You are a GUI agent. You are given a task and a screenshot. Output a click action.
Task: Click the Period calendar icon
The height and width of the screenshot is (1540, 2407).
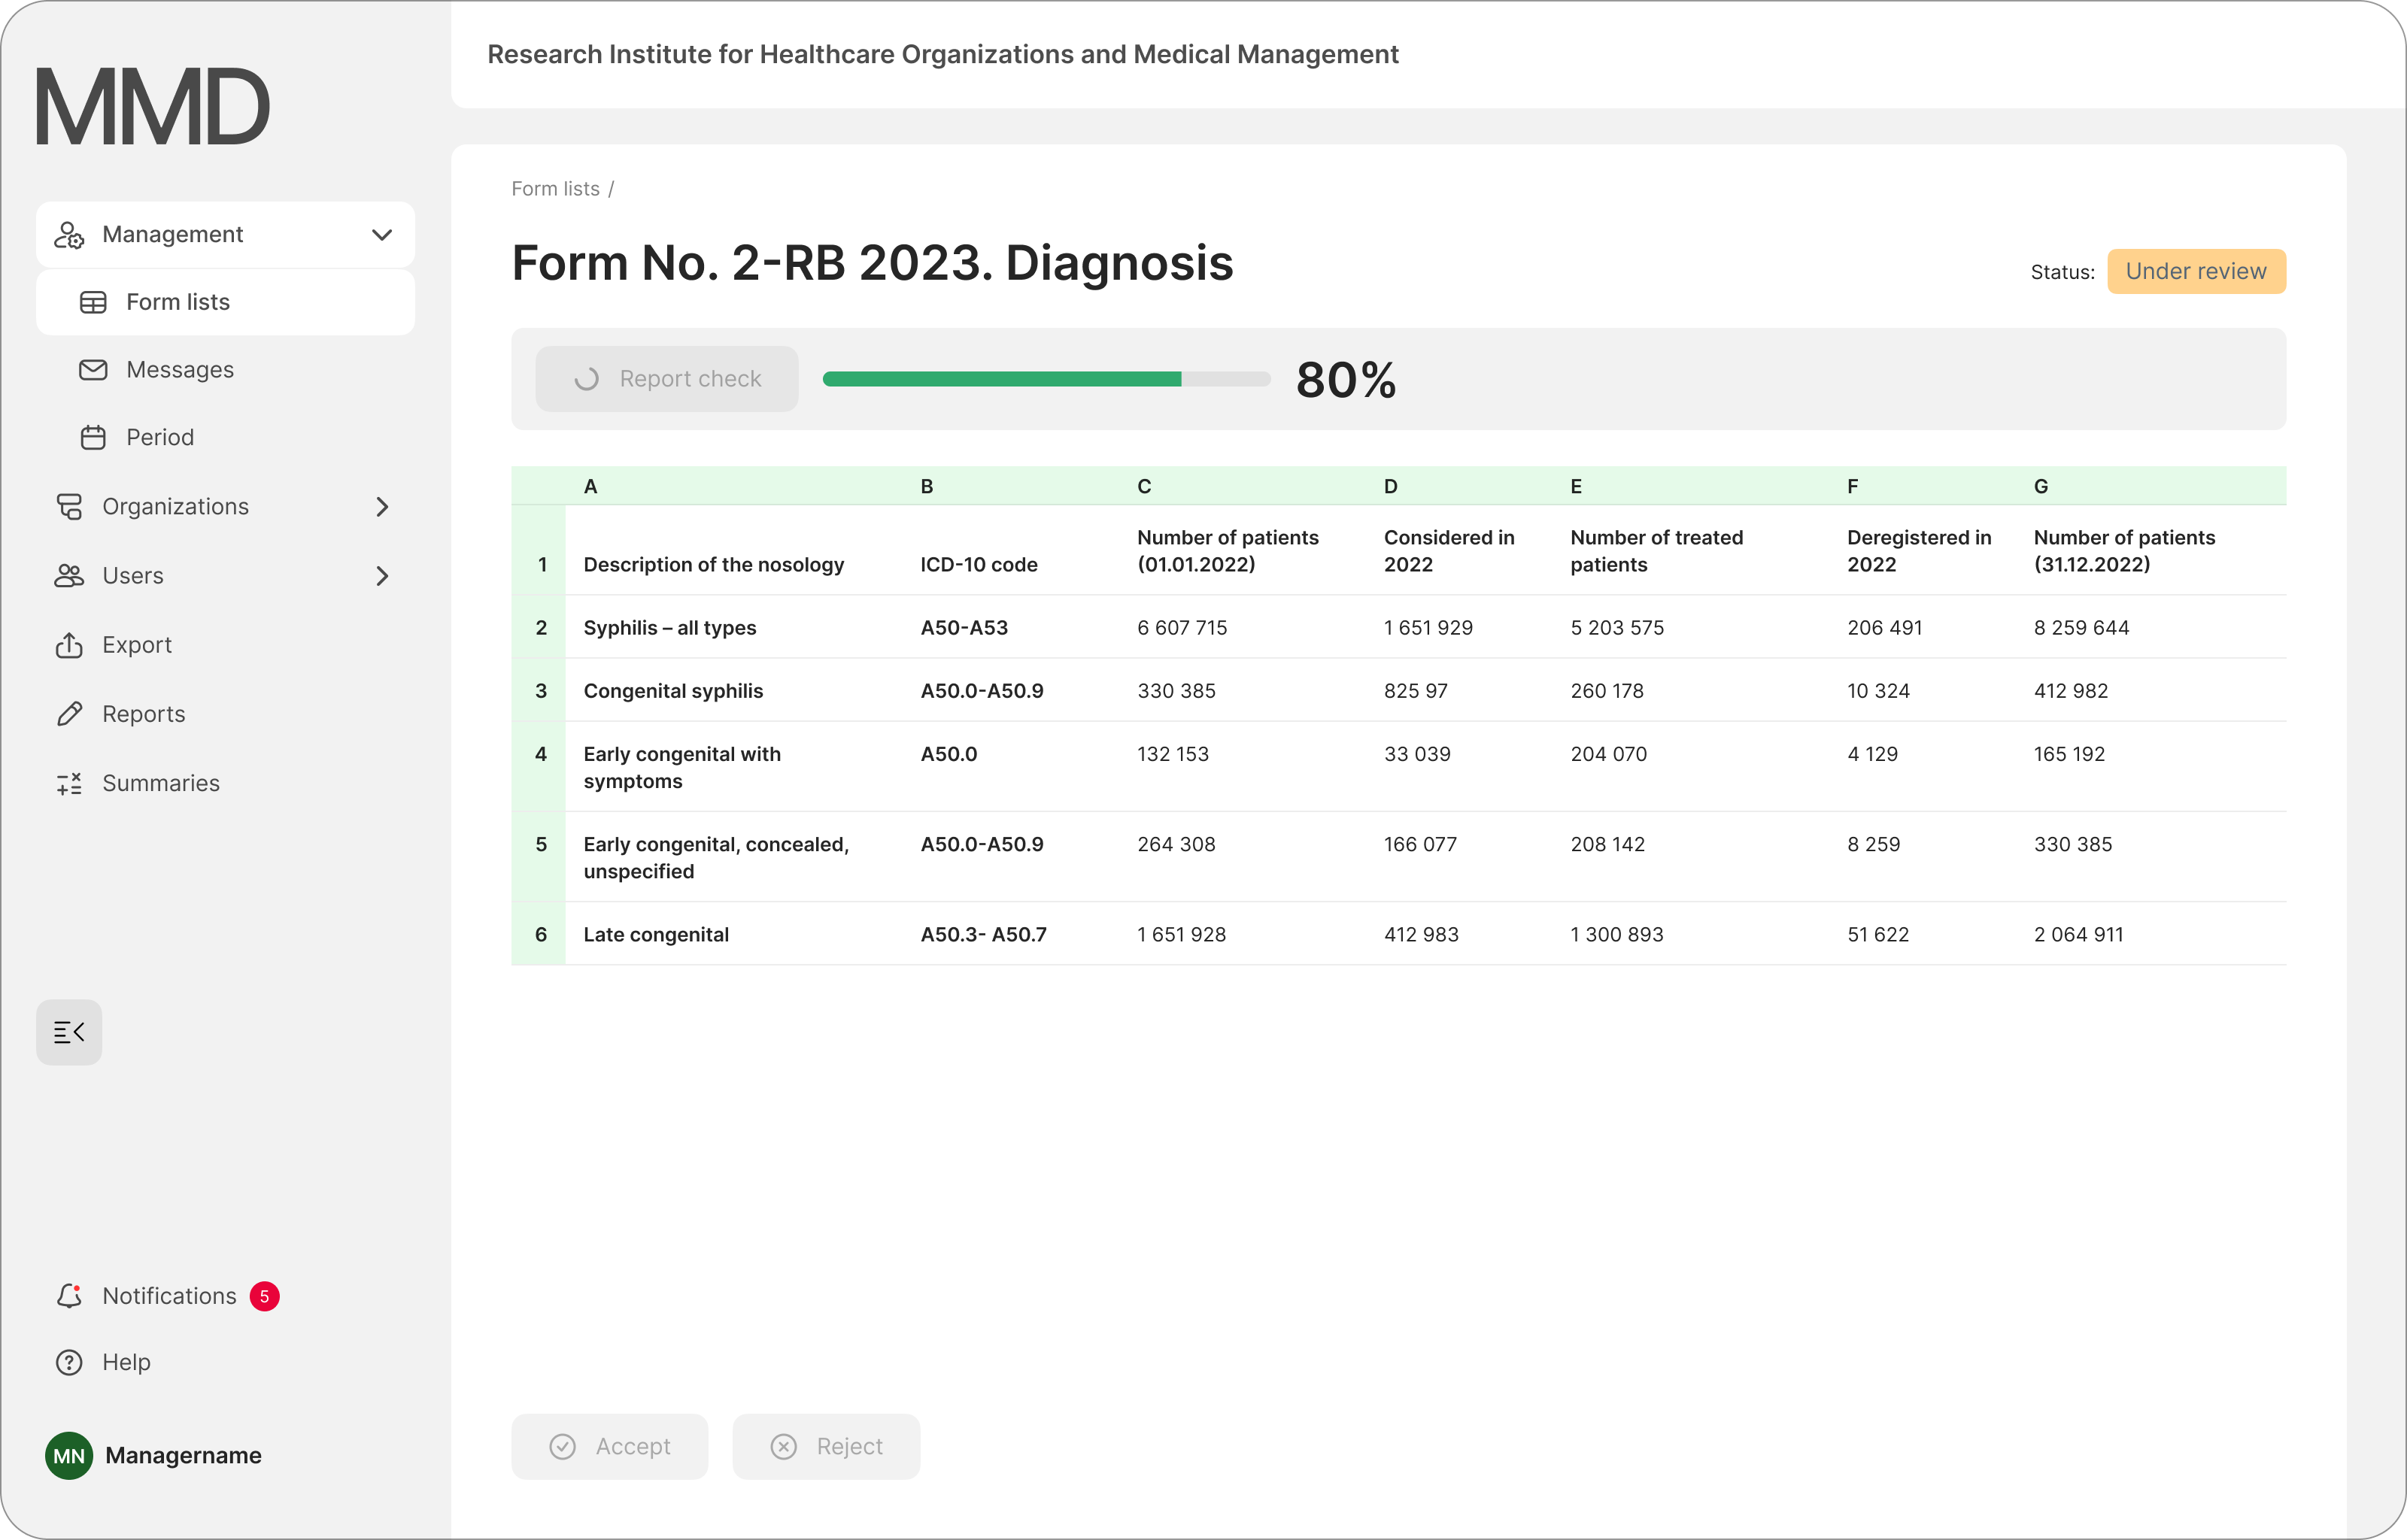[x=93, y=437]
